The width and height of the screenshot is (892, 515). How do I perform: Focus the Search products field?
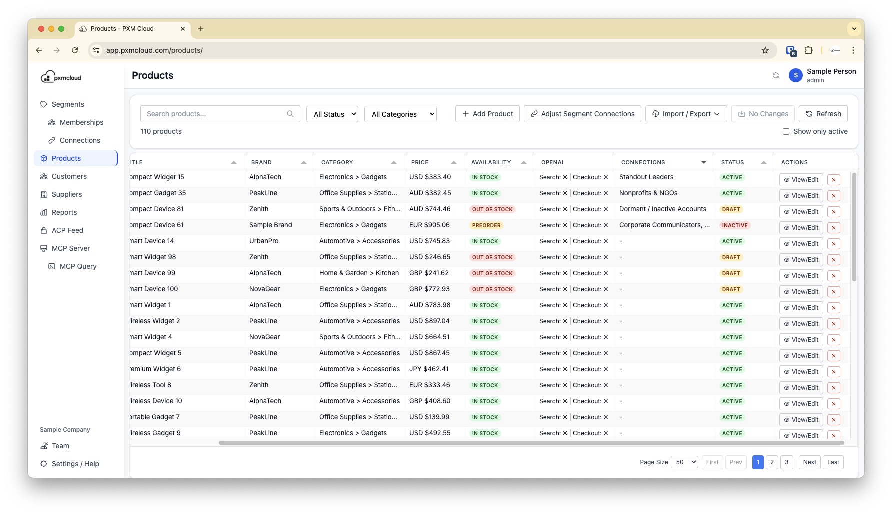click(220, 114)
